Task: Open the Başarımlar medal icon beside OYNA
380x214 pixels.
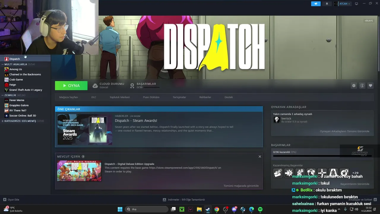Action: [132, 86]
